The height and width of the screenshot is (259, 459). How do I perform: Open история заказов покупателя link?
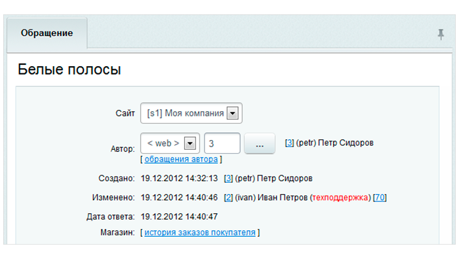[200, 232]
